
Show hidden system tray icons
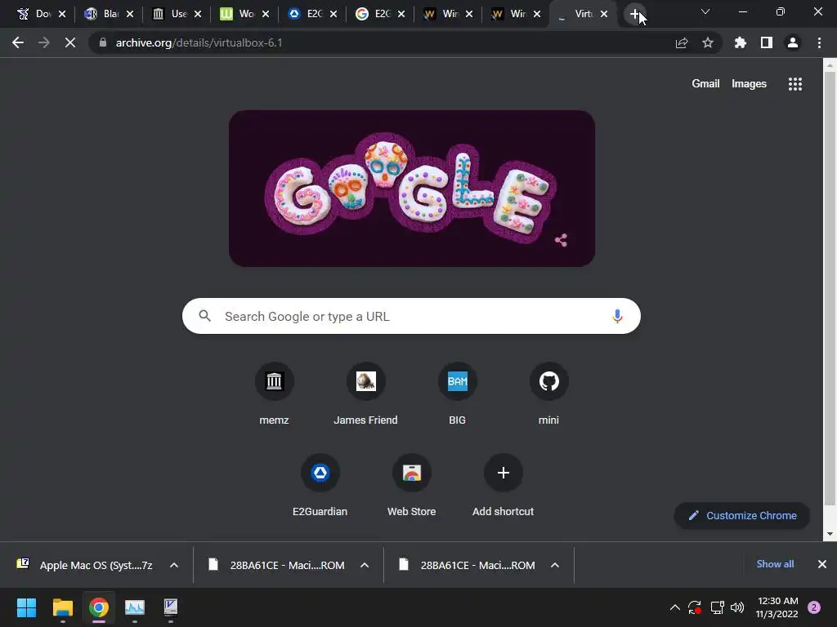click(x=674, y=607)
